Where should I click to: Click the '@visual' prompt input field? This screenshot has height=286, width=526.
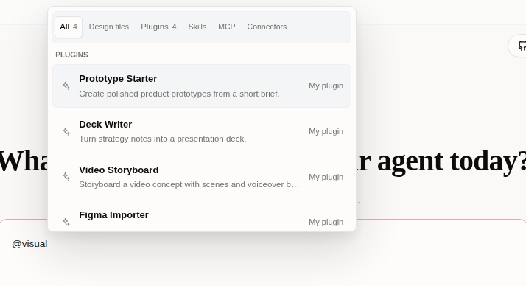(x=263, y=252)
